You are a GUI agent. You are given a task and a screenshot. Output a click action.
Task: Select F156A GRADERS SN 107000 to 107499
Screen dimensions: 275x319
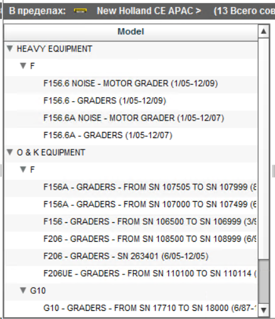(x=150, y=204)
